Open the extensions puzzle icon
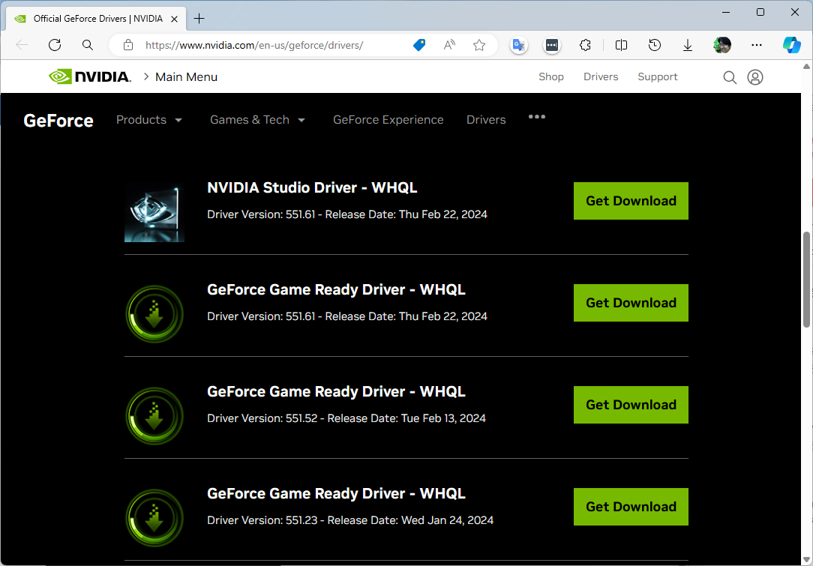The height and width of the screenshot is (566, 813). 585,45
